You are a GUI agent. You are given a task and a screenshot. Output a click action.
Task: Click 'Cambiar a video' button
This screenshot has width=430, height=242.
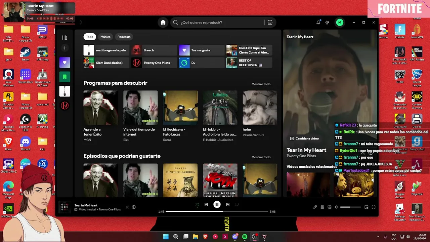304,138
